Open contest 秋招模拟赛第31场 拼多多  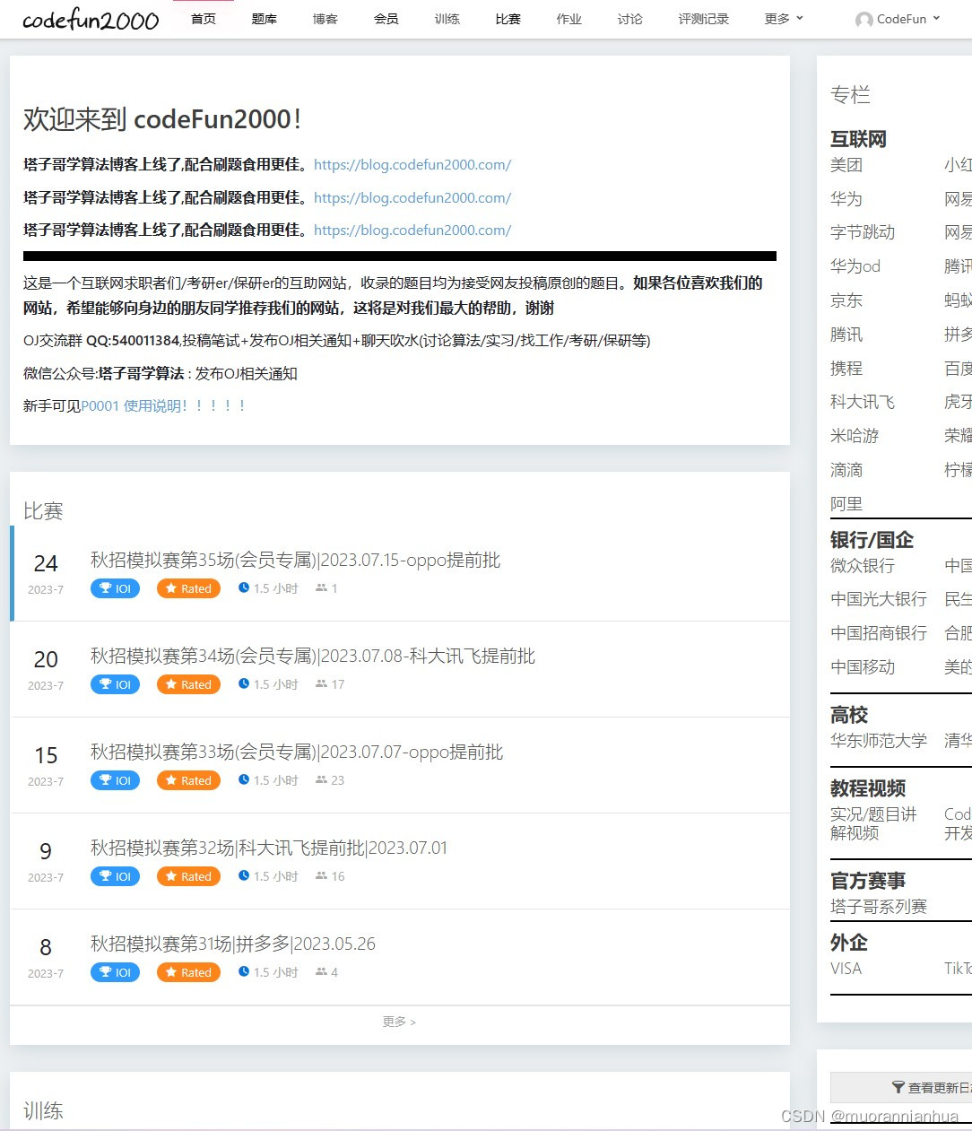pos(233,944)
